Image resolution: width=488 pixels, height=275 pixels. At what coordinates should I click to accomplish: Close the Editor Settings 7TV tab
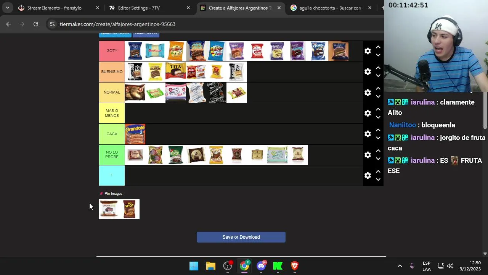click(x=188, y=8)
